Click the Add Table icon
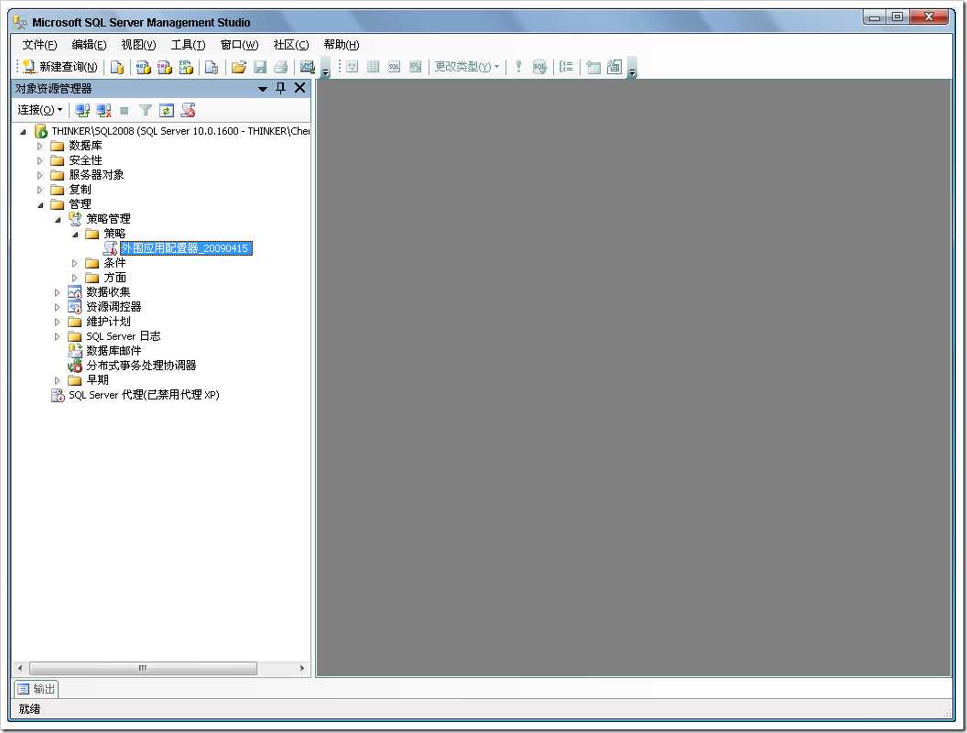Viewport: 967px width, 733px height. pyautogui.click(x=593, y=67)
